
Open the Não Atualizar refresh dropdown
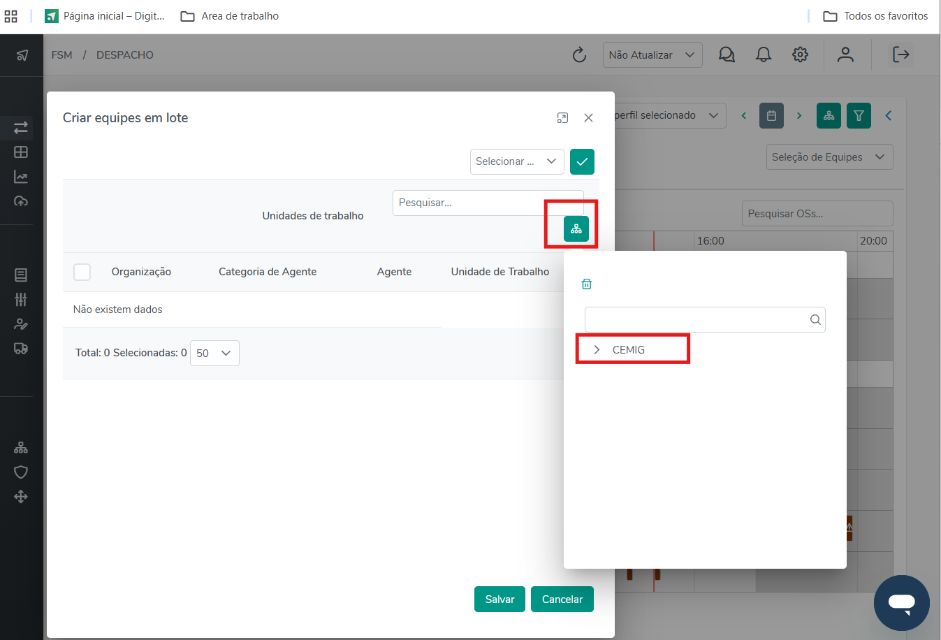click(x=652, y=55)
